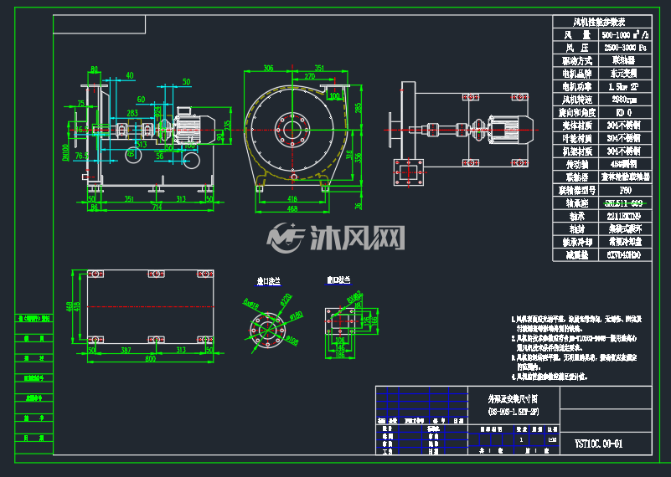671x477 pixels.
Task: Select the 电机品牌 row label
Action: pyautogui.click(x=576, y=74)
